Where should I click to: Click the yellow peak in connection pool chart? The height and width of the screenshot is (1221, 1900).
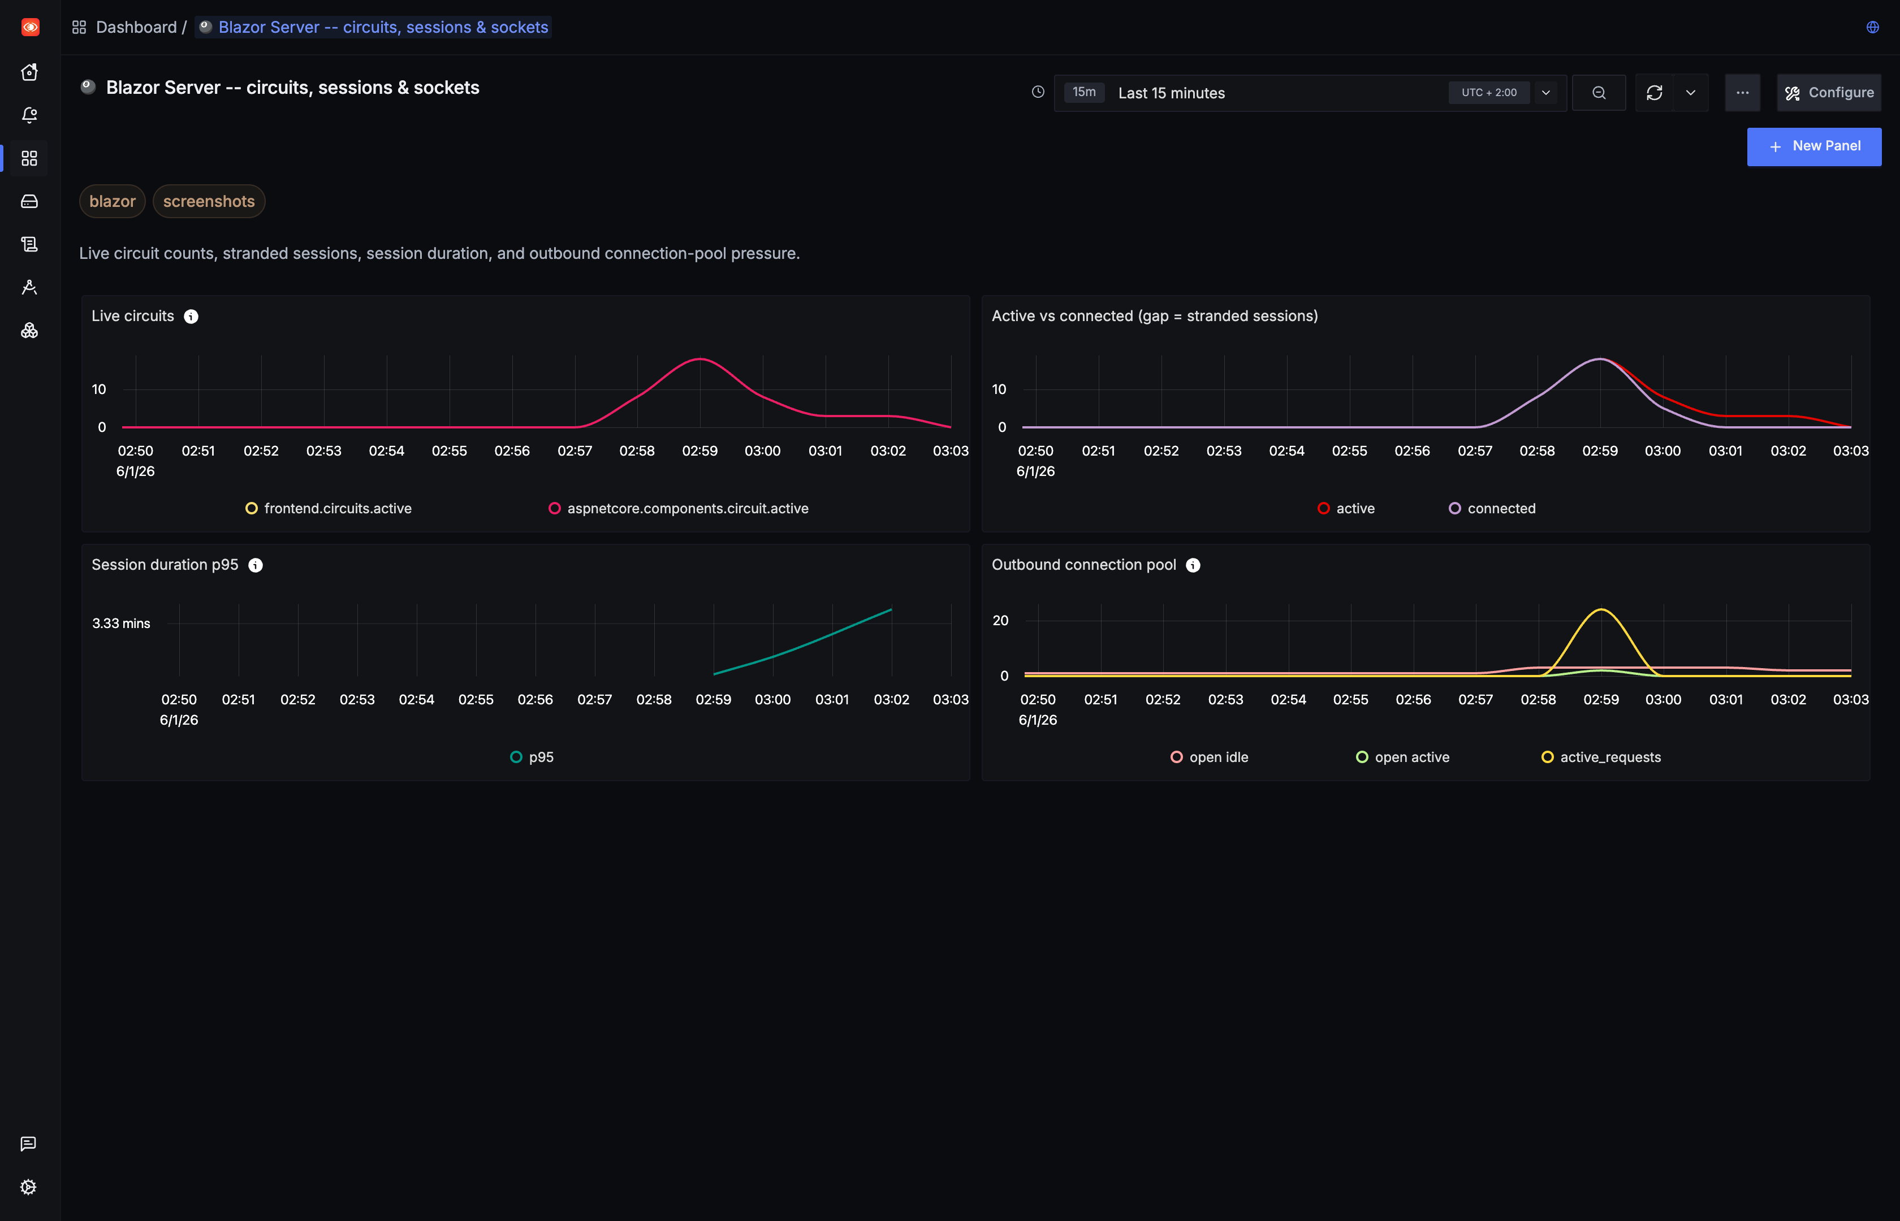[x=1601, y=610]
